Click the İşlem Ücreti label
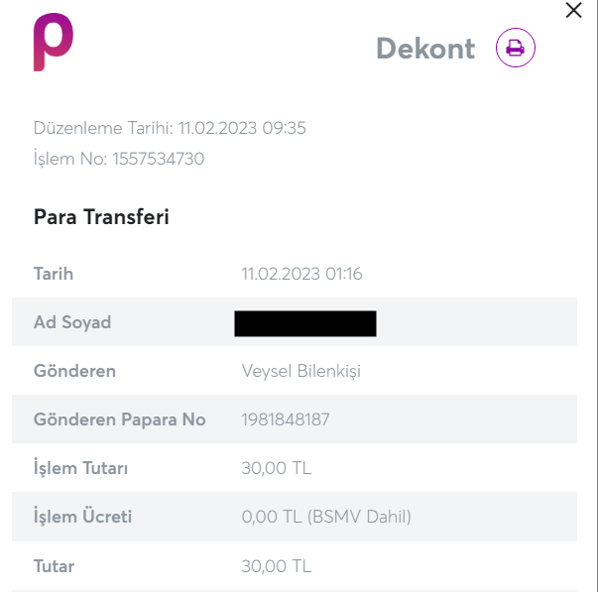 point(82,517)
